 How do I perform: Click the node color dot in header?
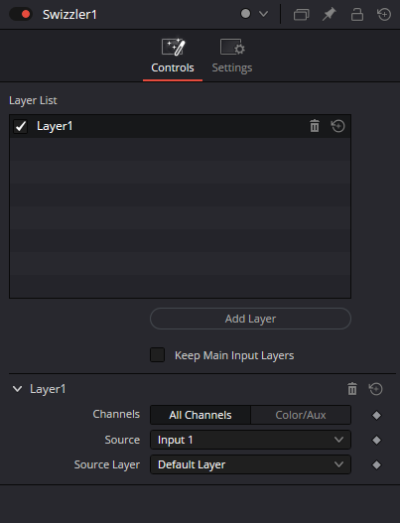[x=245, y=14]
